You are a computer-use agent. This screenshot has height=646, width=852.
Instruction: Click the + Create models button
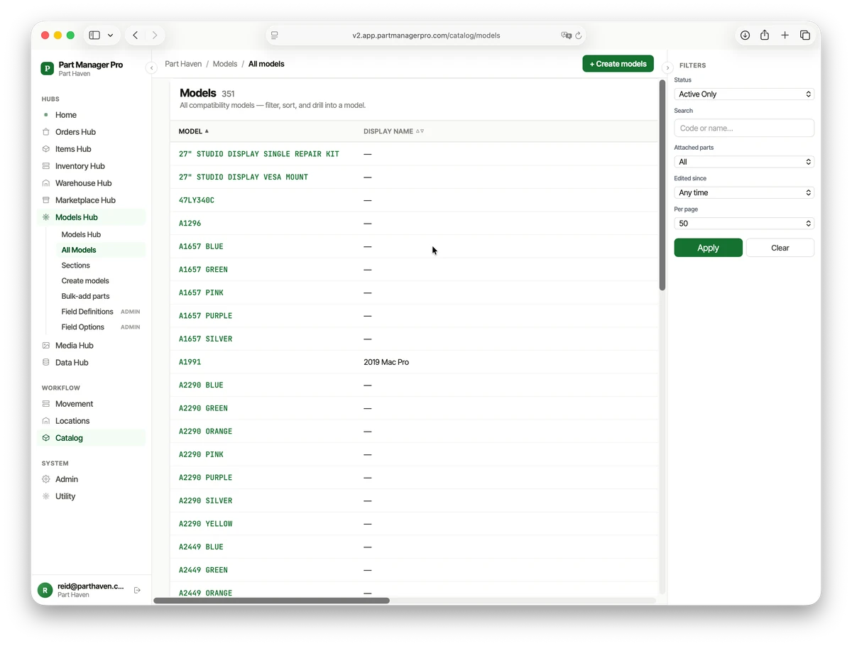618,64
